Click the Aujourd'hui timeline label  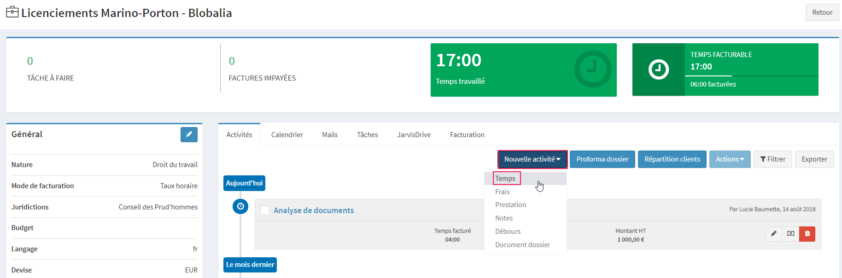[x=244, y=183]
